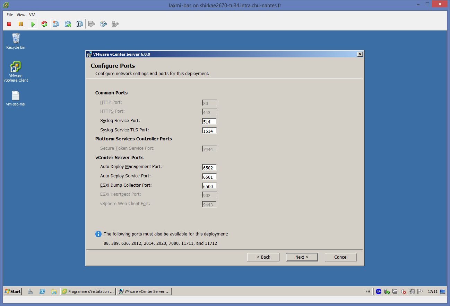This screenshot has width=450, height=306.
Task: Click the Common Ports section label
Action: (111, 93)
